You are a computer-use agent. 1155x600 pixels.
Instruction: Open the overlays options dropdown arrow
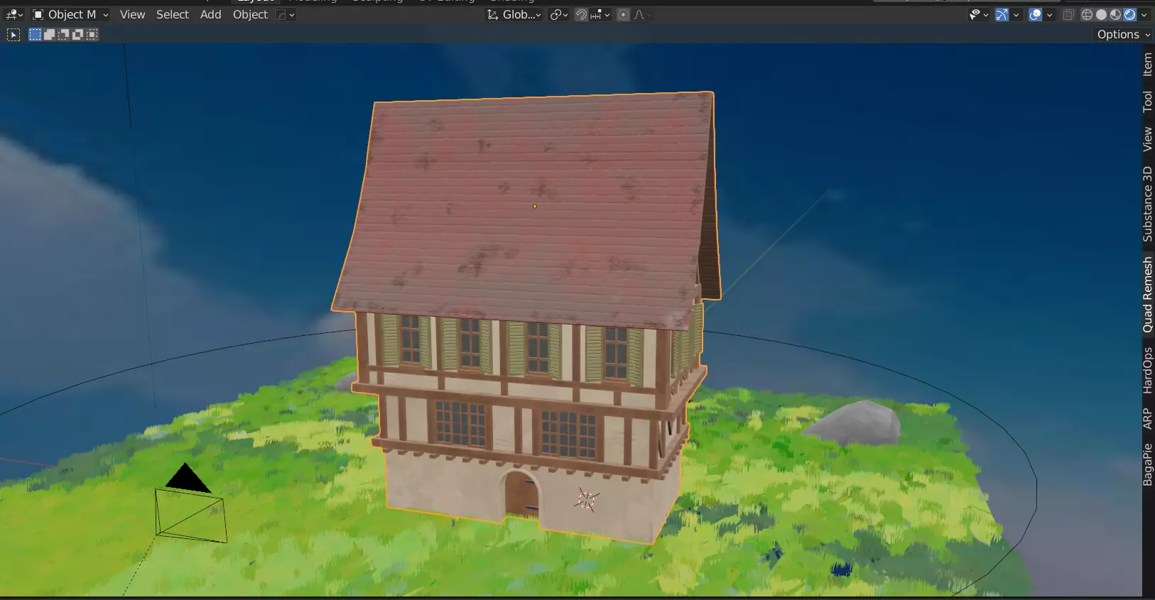[1050, 14]
